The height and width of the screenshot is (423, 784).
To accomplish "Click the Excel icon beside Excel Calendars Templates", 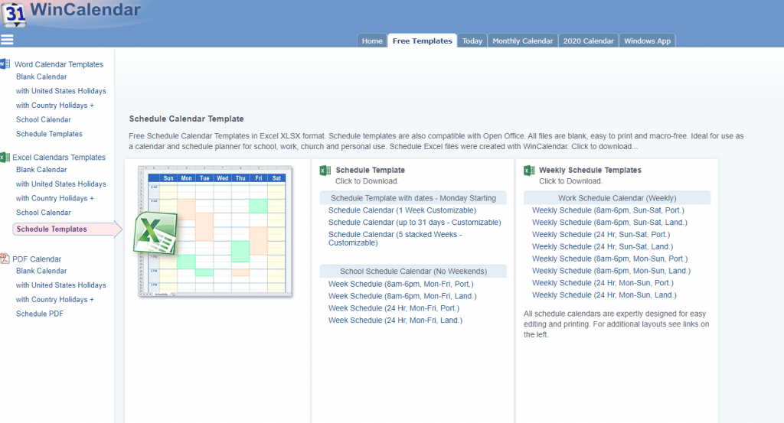I will coord(5,157).
